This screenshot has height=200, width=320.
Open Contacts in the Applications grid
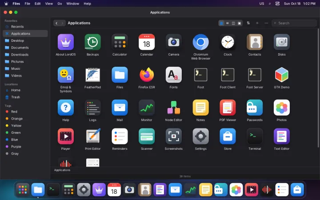click(x=255, y=42)
